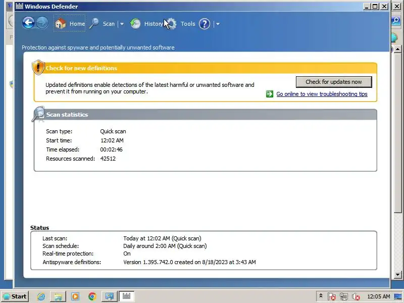404x303 pixels.
Task: Open Tools via the gear icon
Action: pyautogui.click(x=172, y=24)
